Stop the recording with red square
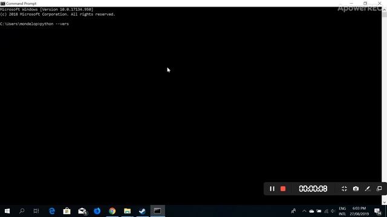 (283, 189)
